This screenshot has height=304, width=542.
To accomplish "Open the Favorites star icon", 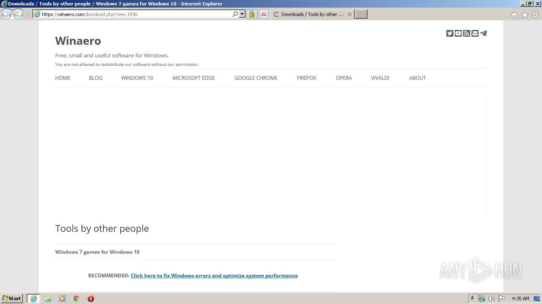I will (x=525, y=15).
